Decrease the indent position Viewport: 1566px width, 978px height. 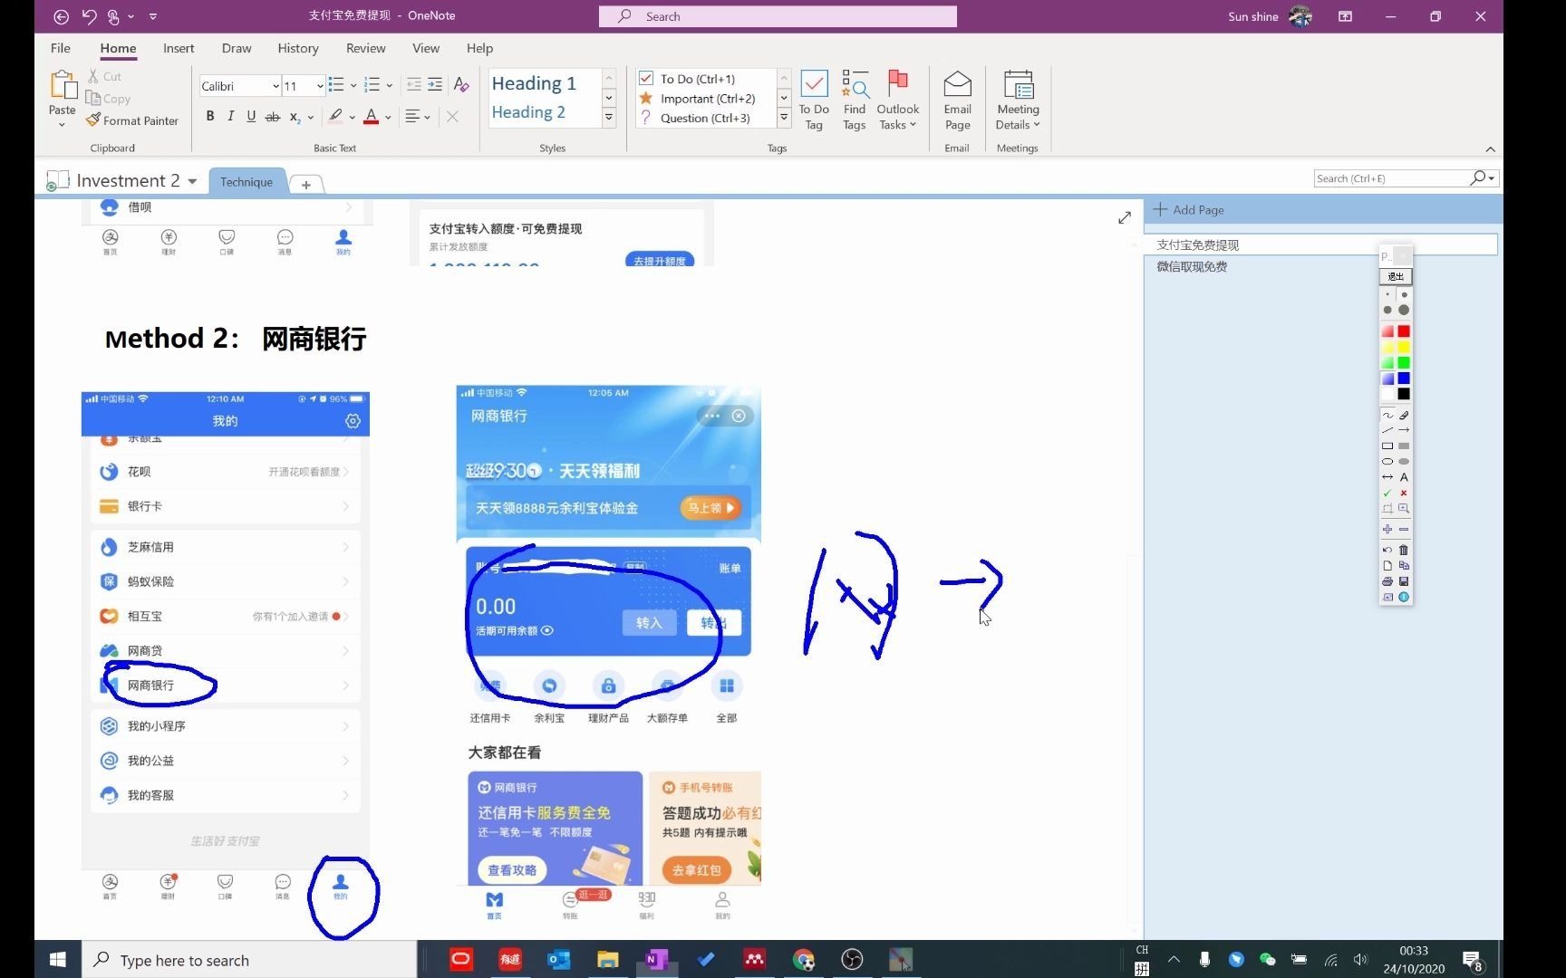coord(414,85)
